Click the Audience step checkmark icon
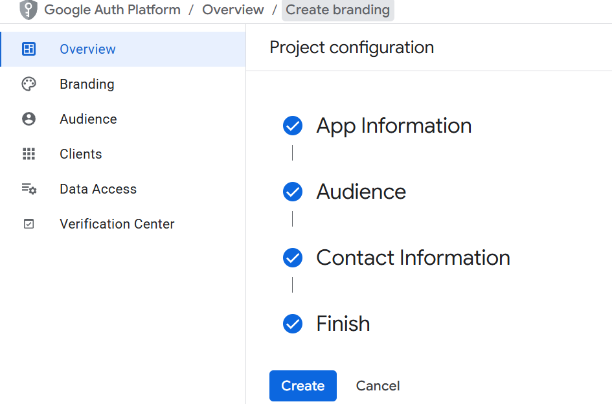This screenshot has height=404, width=612. coord(293,192)
